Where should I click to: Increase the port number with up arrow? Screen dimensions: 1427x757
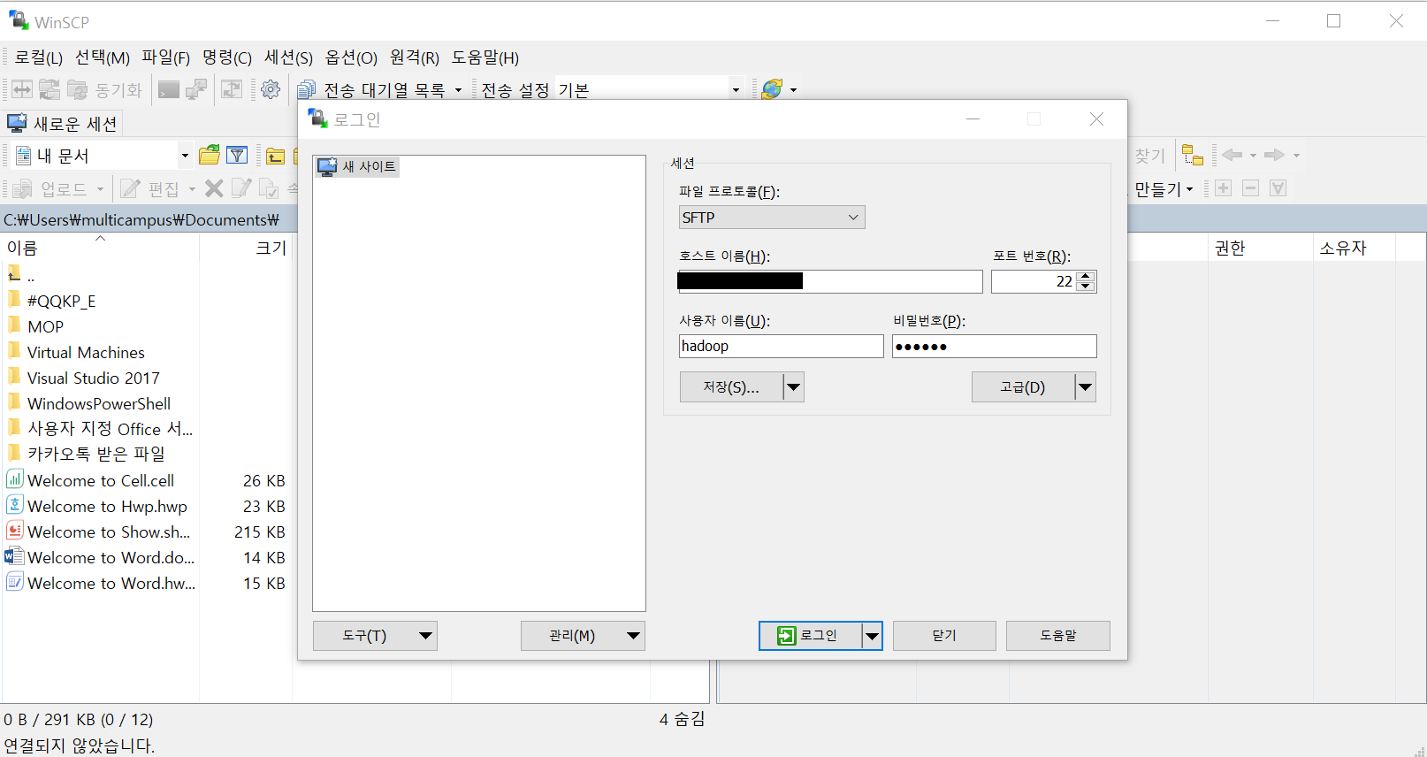[x=1087, y=277]
